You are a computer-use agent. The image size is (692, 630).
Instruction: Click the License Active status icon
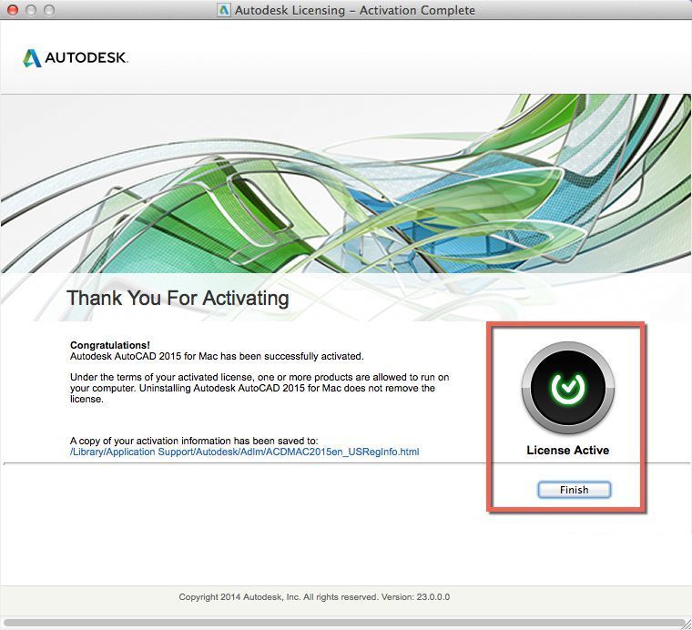pyautogui.click(x=567, y=387)
